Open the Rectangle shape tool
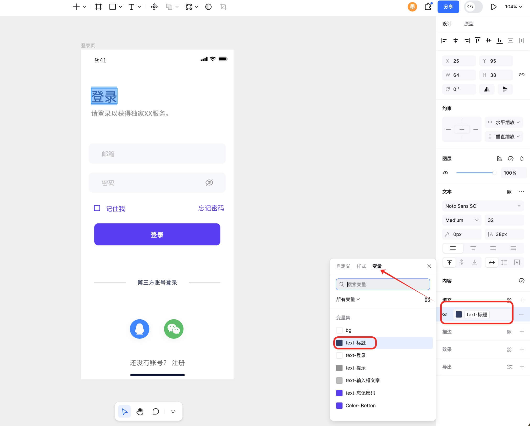The height and width of the screenshot is (426, 530). [x=113, y=7]
